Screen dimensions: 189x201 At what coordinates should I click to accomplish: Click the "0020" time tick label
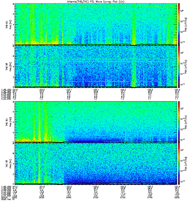pyautogui.click(x=42, y=197)
